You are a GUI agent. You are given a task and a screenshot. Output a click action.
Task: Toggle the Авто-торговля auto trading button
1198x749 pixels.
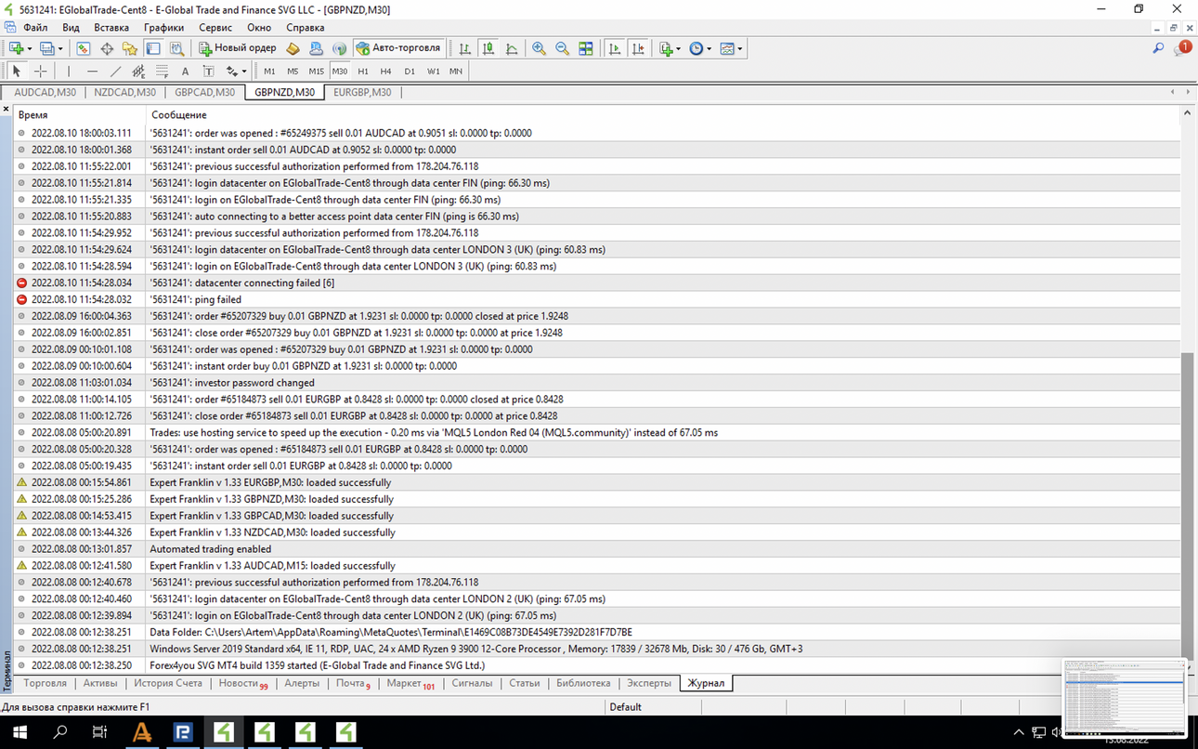tap(398, 48)
